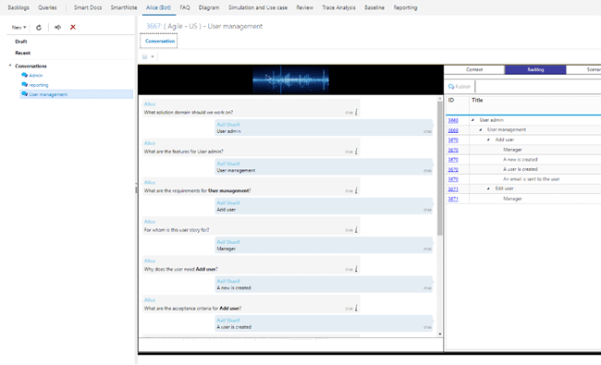Viewport: 601px width, 365px height.
Task: Open the Recent section
Action: (x=22, y=53)
